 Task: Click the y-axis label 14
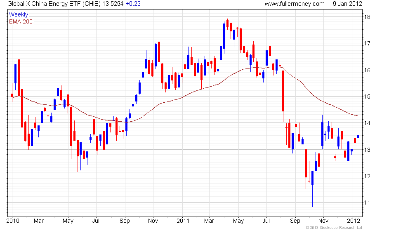[367, 123]
